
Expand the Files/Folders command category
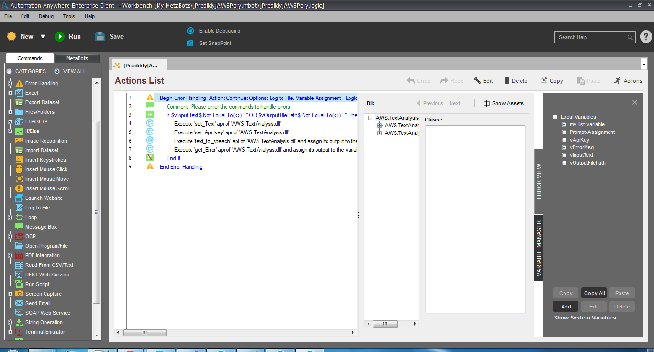pos(10,112)
